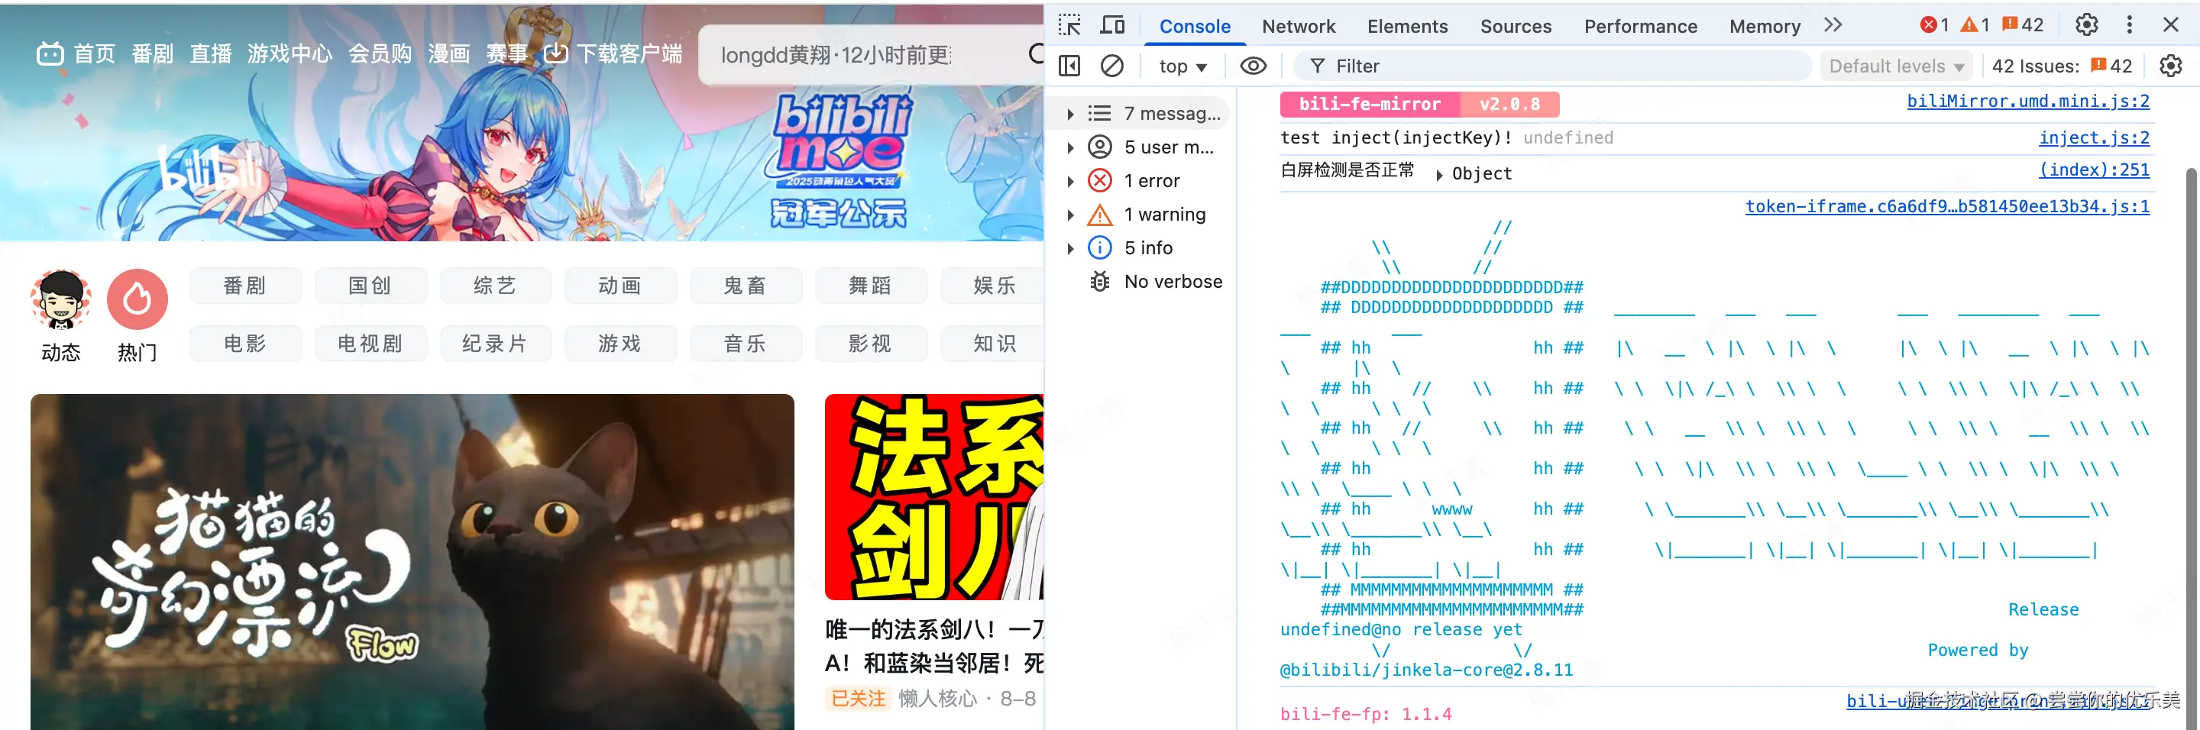
Task: Click the 纪录片 category button
Action: click(x=495, y=343)
